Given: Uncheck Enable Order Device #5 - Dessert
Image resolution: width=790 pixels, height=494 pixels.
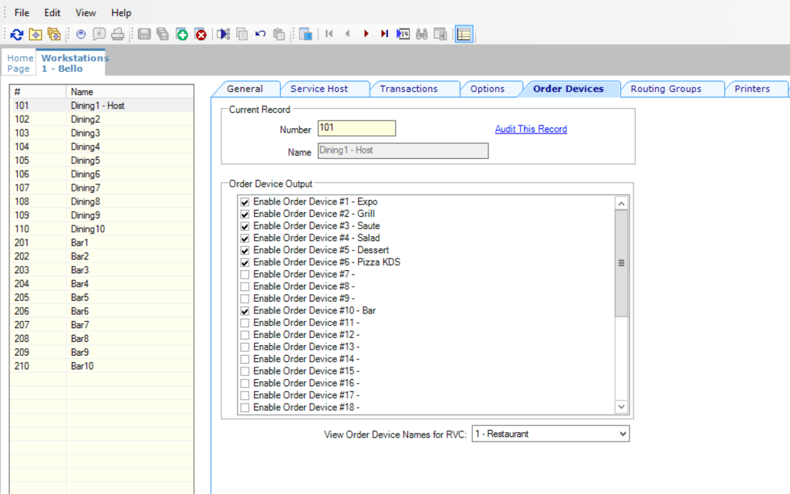Looking at the screenshot, I should (x=245, y=251).
